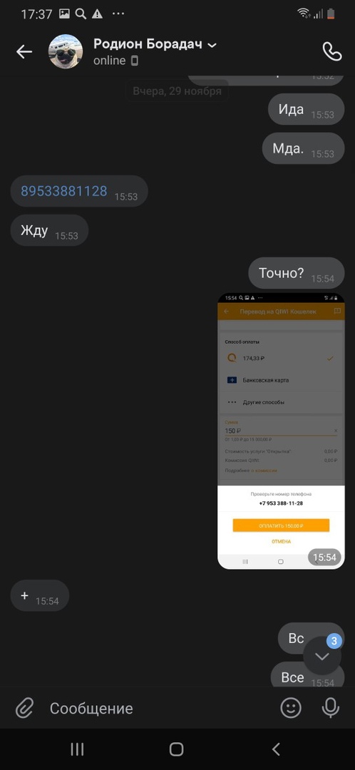Tap the microphone to record voice message
This screenshot has height=770, width=355.
pyautogui.click(x=331, y=708)
